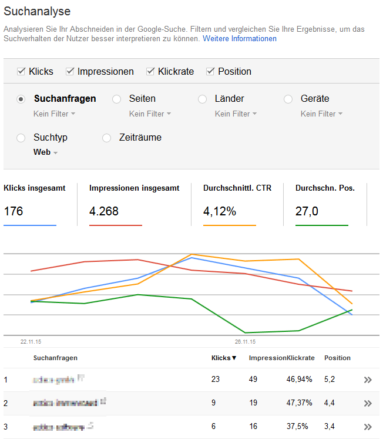Open external link icon in row 2

[x=103, y=401]
